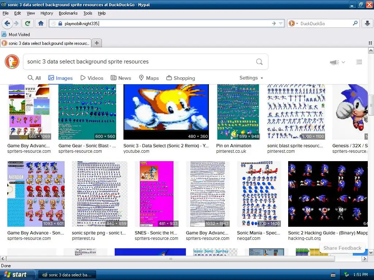Open the Genesis / 32X Sonic thumbnail
This screenshot has height=280, width=374.
click(350, 112)
